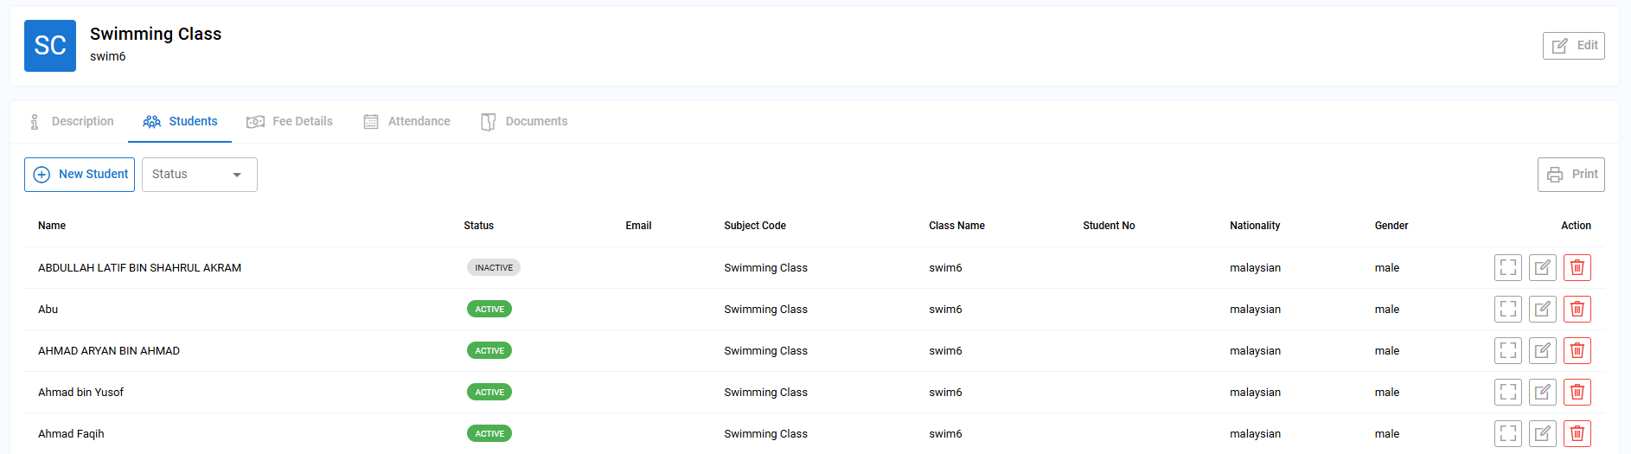Expand view for Ahmad Faqih
The width and height of the screenshot is (1631, 454).
click(x=1507, y=433)
